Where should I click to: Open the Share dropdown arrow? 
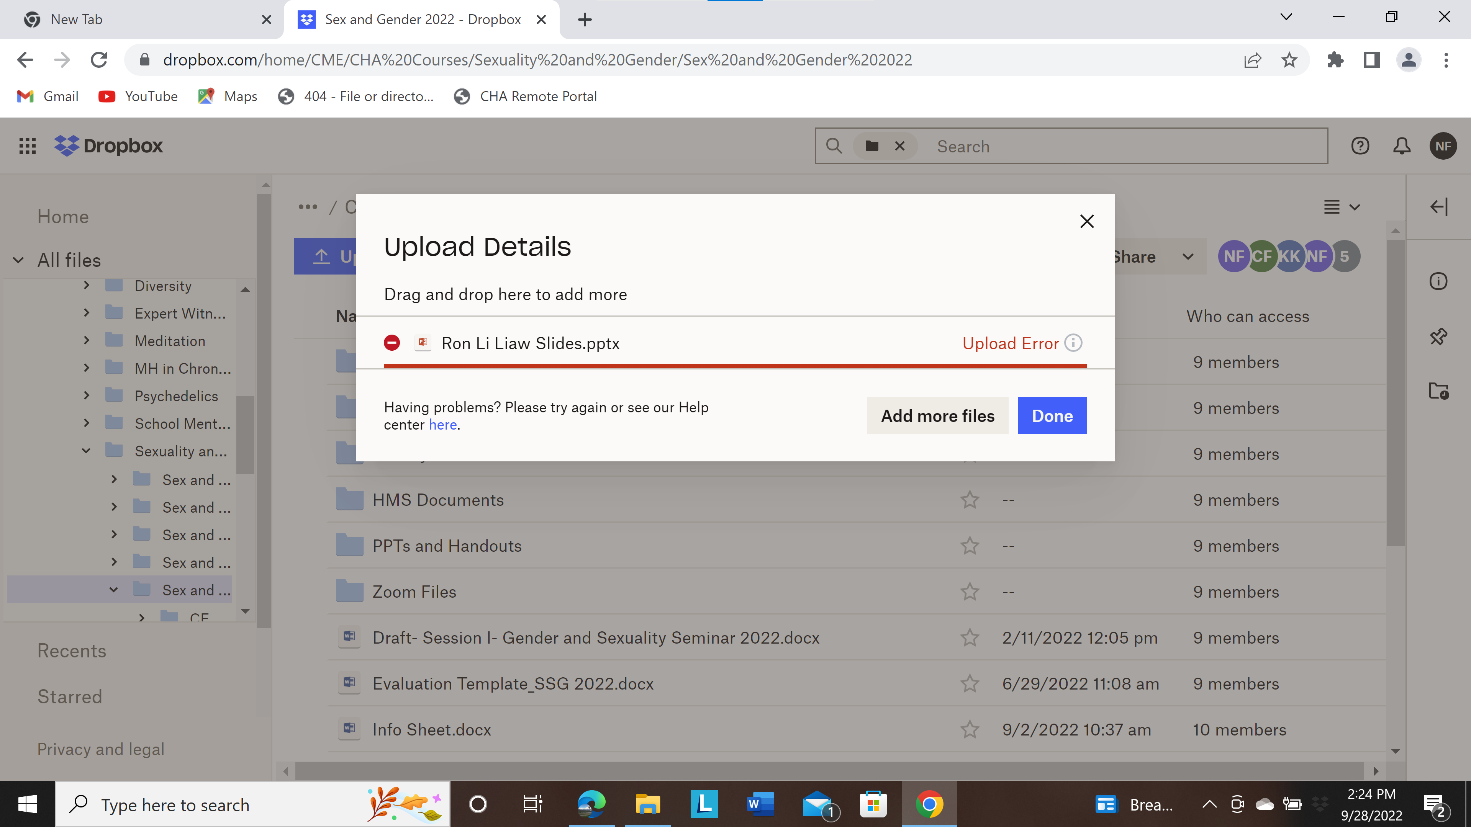pos(1188,257)
